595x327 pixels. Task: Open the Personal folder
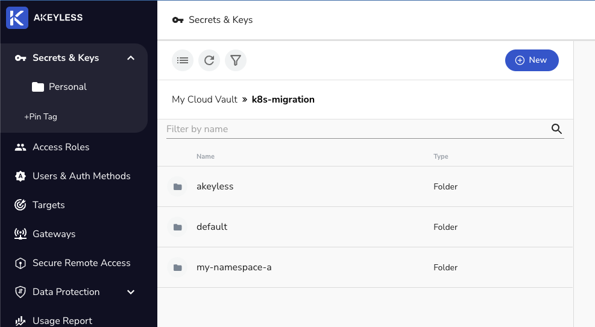[67, 87]
